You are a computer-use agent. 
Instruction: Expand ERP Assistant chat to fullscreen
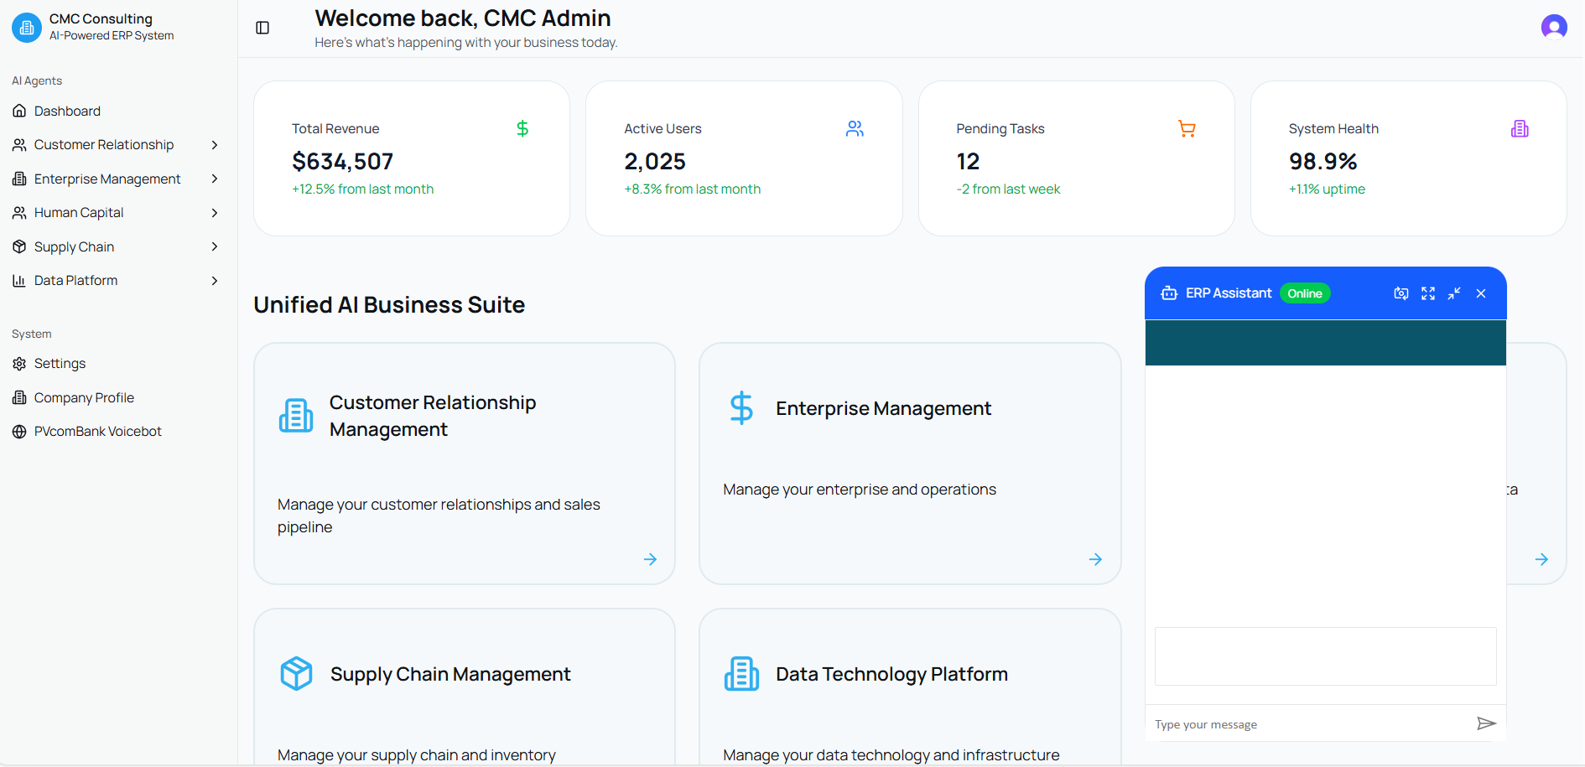[x=1427, y=293]
